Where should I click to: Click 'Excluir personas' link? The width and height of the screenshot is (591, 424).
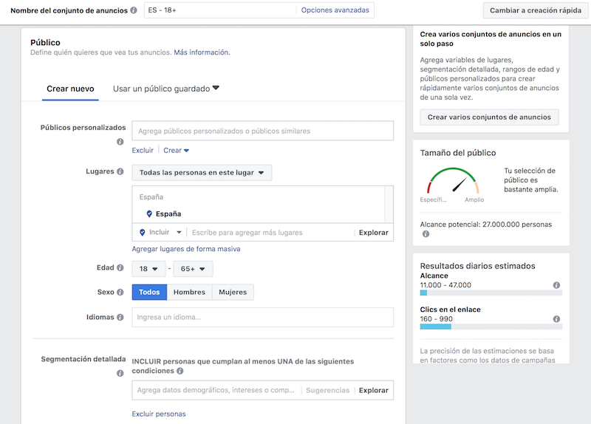point(159,414)
